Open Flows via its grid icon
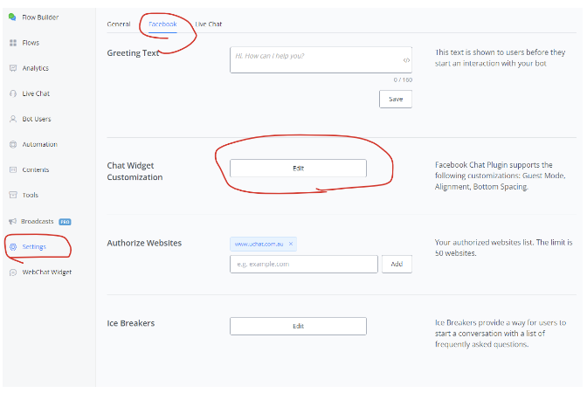The height and width of the screenshot is (400, 587). [13, 43]
